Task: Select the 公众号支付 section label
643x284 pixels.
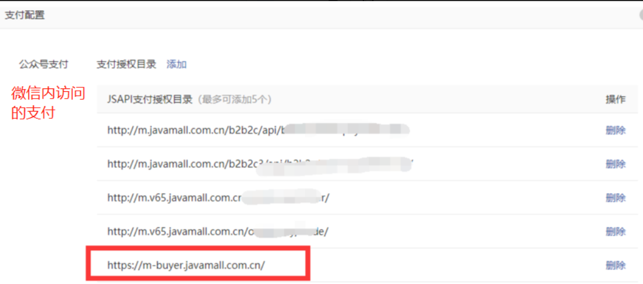Action: click(x=43, y=64)
